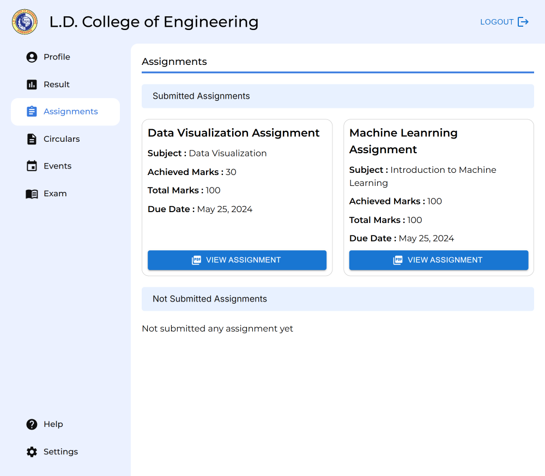The image size is (545, 476).
Task: Click the Circulars document icon
Action: tap(32, 139)
